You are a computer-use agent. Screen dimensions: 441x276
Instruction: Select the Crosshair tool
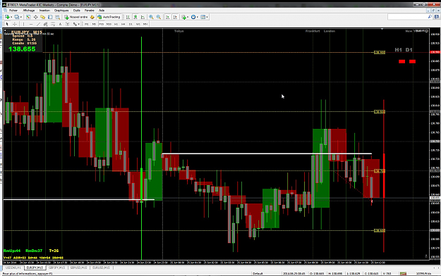(x=15, y=24)
